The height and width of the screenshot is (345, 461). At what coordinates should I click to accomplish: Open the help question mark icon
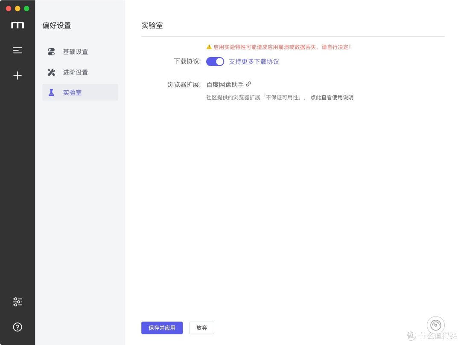[18, 327]
